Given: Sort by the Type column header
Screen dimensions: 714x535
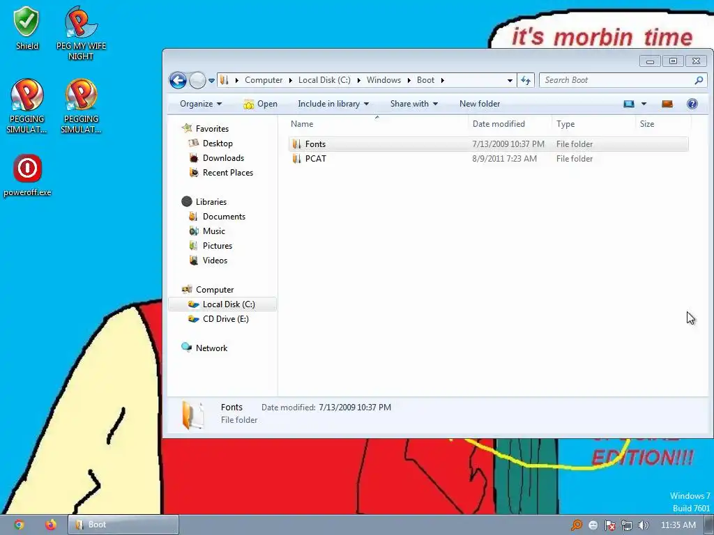Looking at the screenshot, I should coord(593,124).
